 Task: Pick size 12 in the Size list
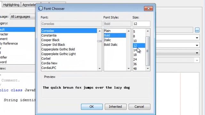pyautogui.click(x=139, y=45)
